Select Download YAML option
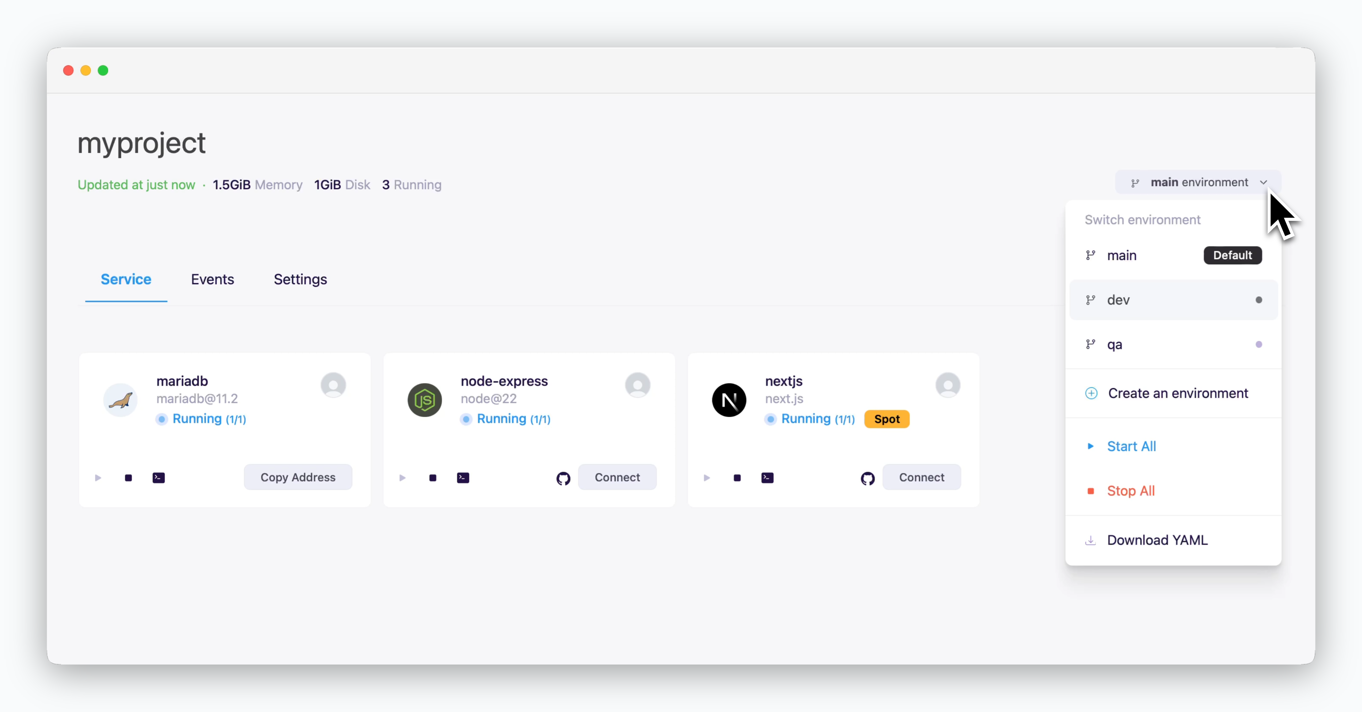This screenshot has width=1362, height=712. (1157, 540)
